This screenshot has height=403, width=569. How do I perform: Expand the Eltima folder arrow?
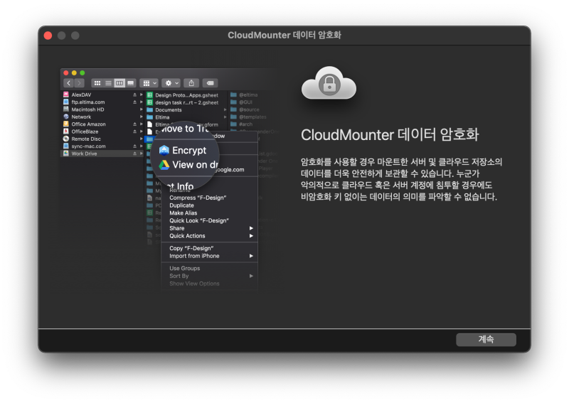[225, 117]
